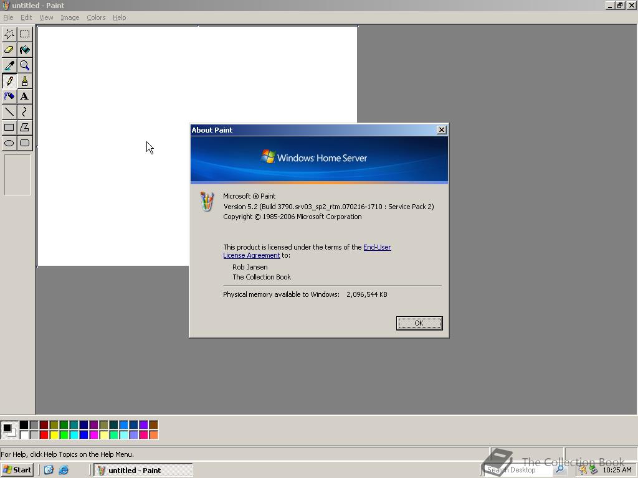Pick the dark red color swatch
This screenshot has width=638, height=478.
[x=44, y=425]
